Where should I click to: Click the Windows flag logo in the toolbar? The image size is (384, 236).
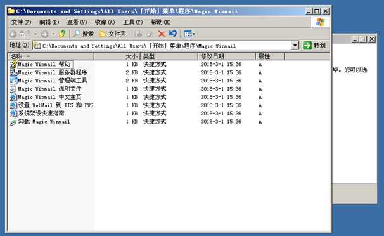tap(320, 22)
